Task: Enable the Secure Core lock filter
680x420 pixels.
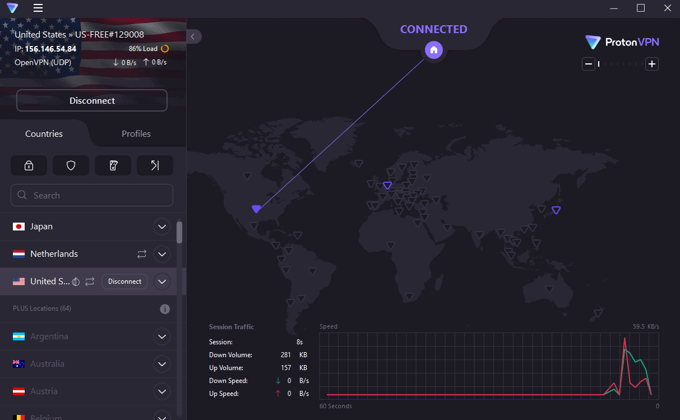Action: (29, 165)
